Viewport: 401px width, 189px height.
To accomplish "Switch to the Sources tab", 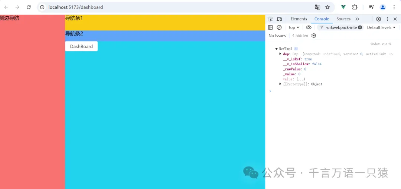I will point(343,19).
